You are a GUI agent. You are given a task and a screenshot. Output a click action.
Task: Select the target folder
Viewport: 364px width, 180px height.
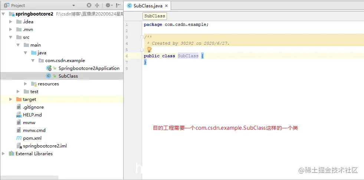(29, 99)
